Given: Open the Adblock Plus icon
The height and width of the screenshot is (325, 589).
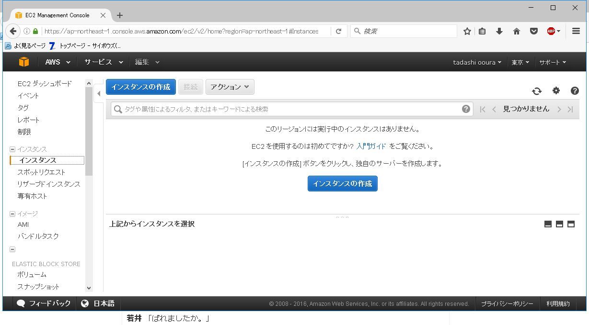Looking at the screenshot, I should coord(551,31).
